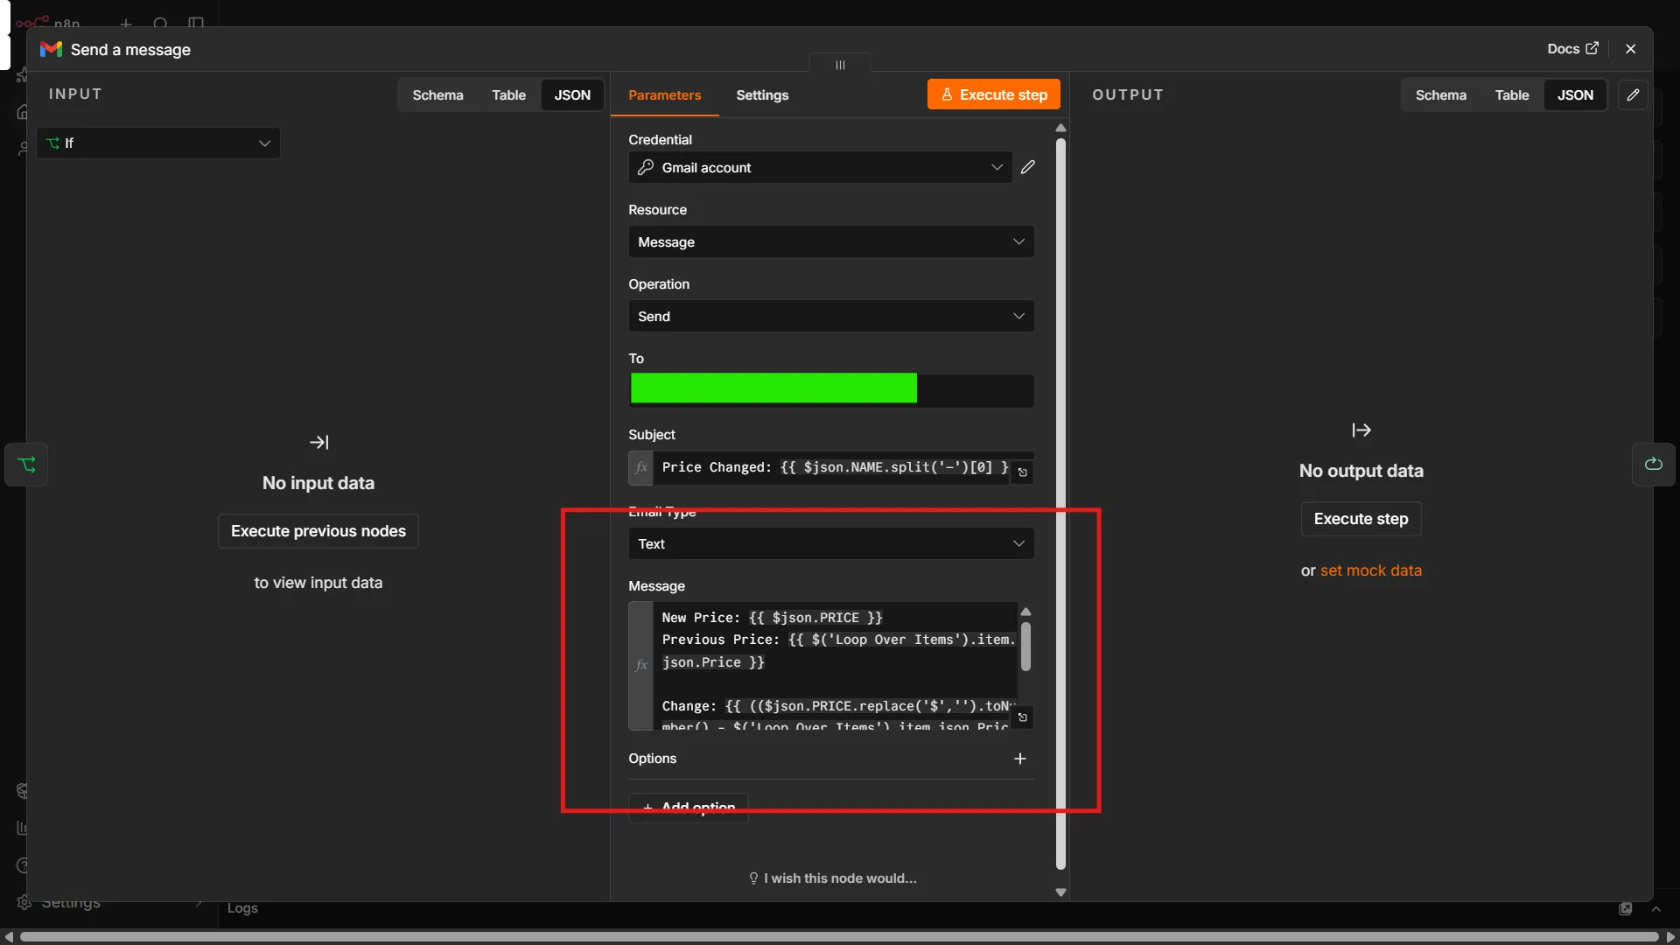Open the Gmail account credential dropdown

(x=820, y=167)
